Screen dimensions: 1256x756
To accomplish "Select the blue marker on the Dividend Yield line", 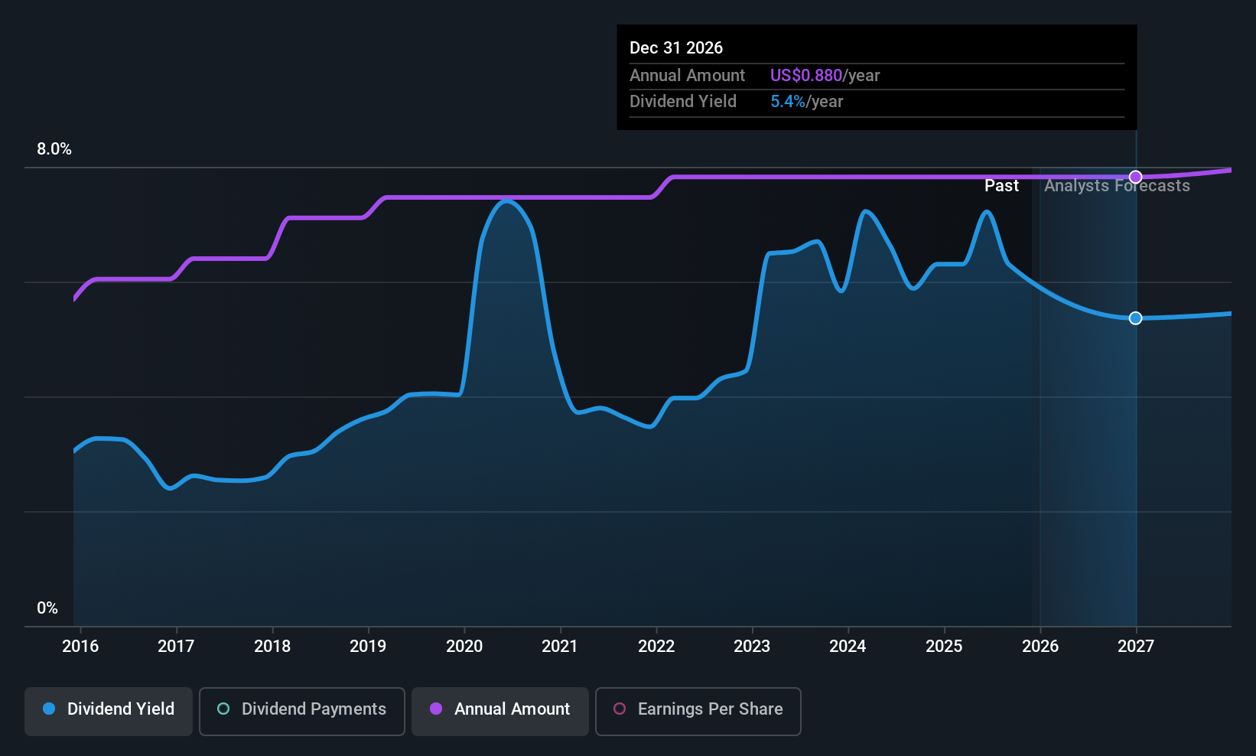I will 1135,318.
